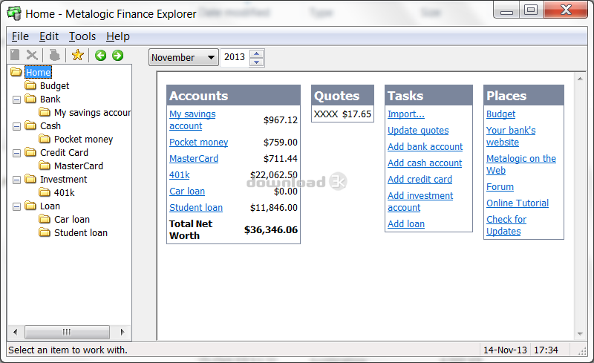Screen dimensions: 594x363
Task: Click the delete X toolbar icon
Action: click(32, 55)
